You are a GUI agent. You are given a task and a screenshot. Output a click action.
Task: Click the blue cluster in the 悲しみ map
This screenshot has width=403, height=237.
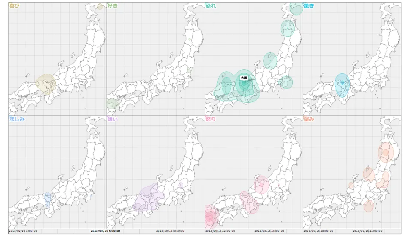point(48,200)
